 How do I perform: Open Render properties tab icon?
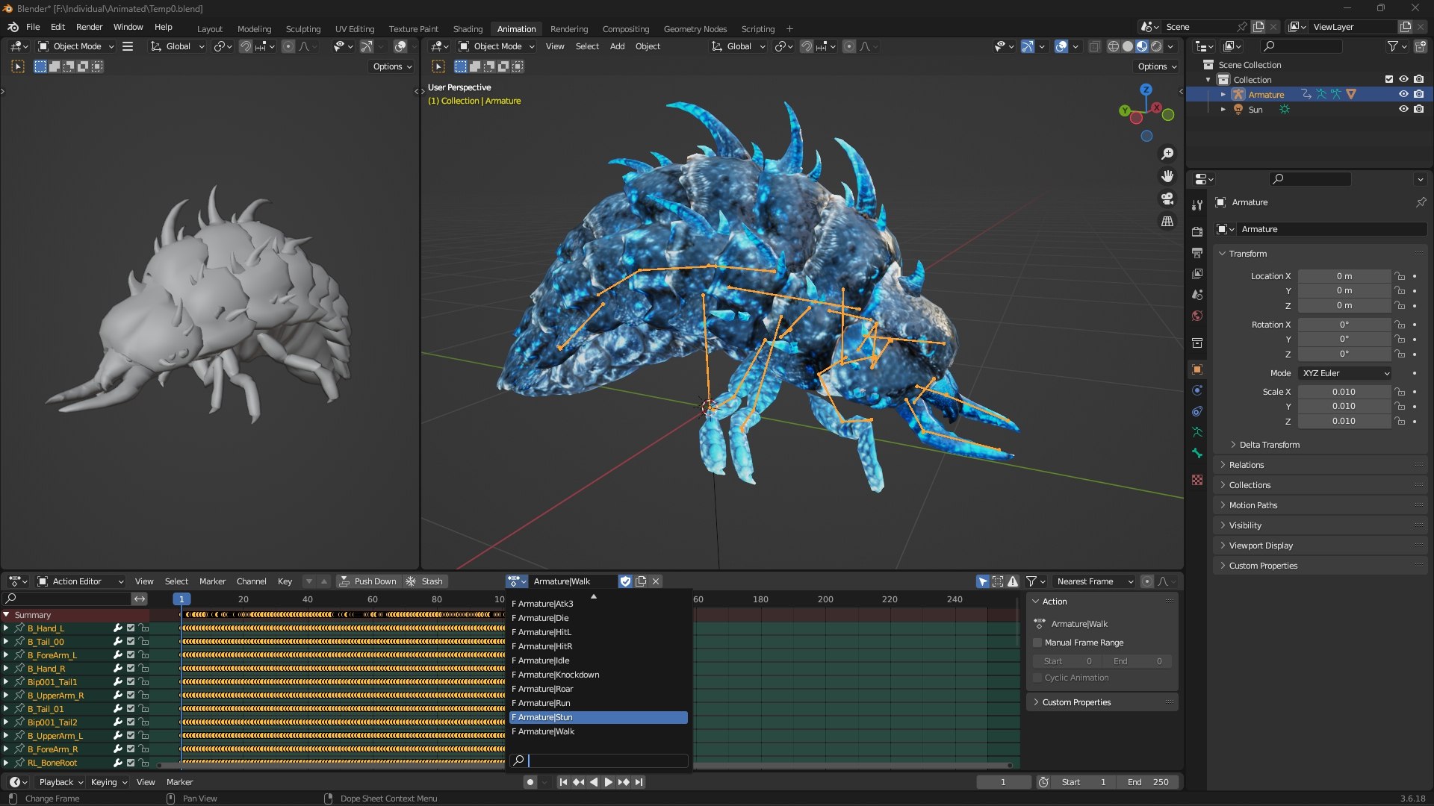(x=1197, y=232)
